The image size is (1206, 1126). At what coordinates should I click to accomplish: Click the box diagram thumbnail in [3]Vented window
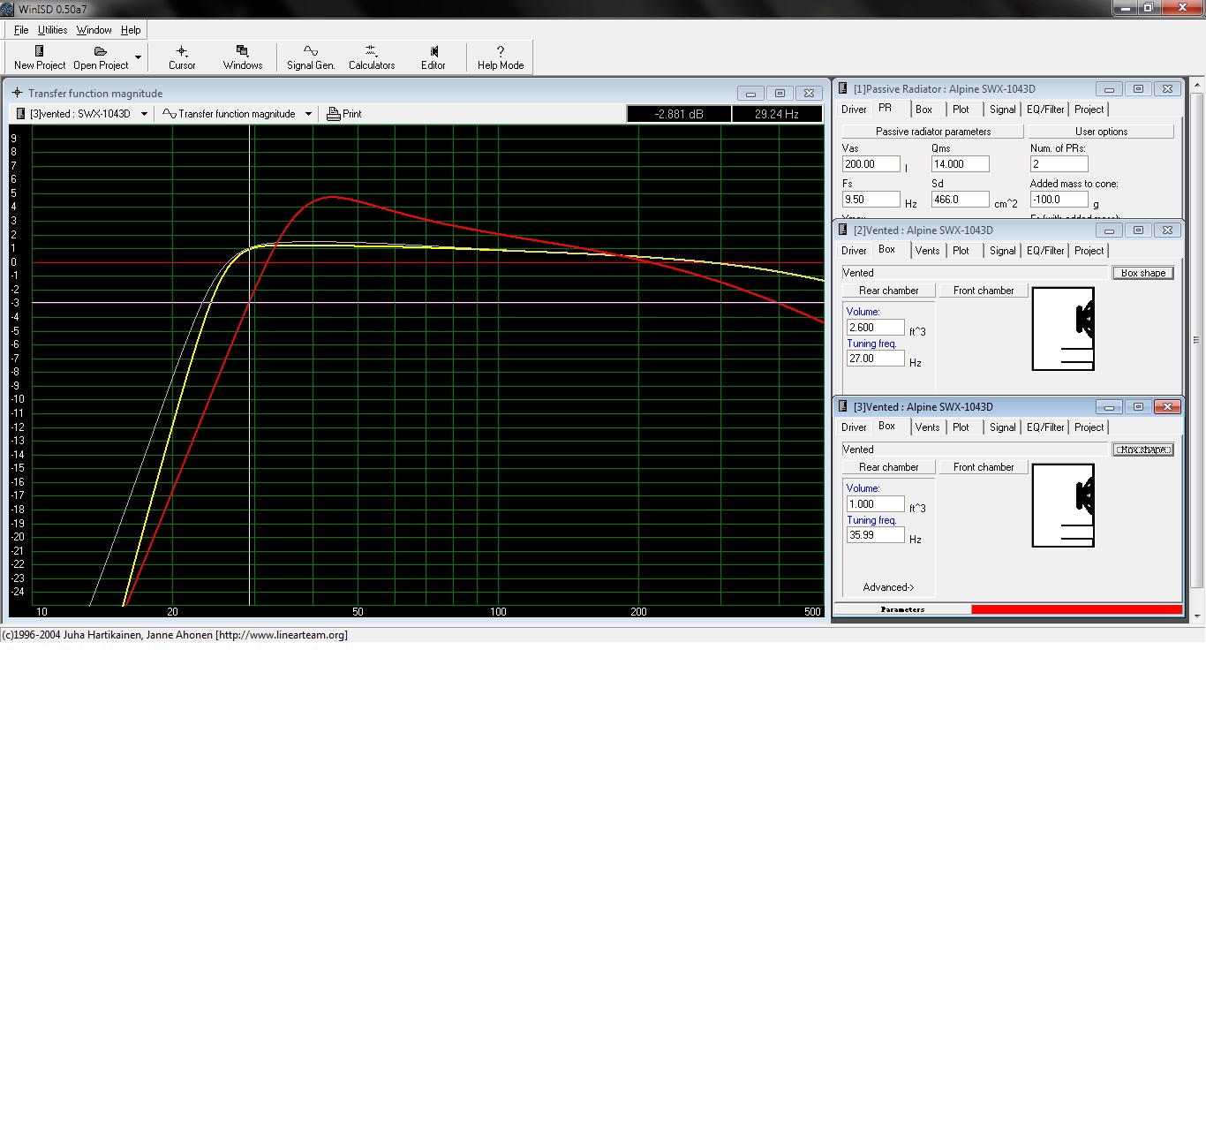pyautogui.click(x=1063, y=505)
